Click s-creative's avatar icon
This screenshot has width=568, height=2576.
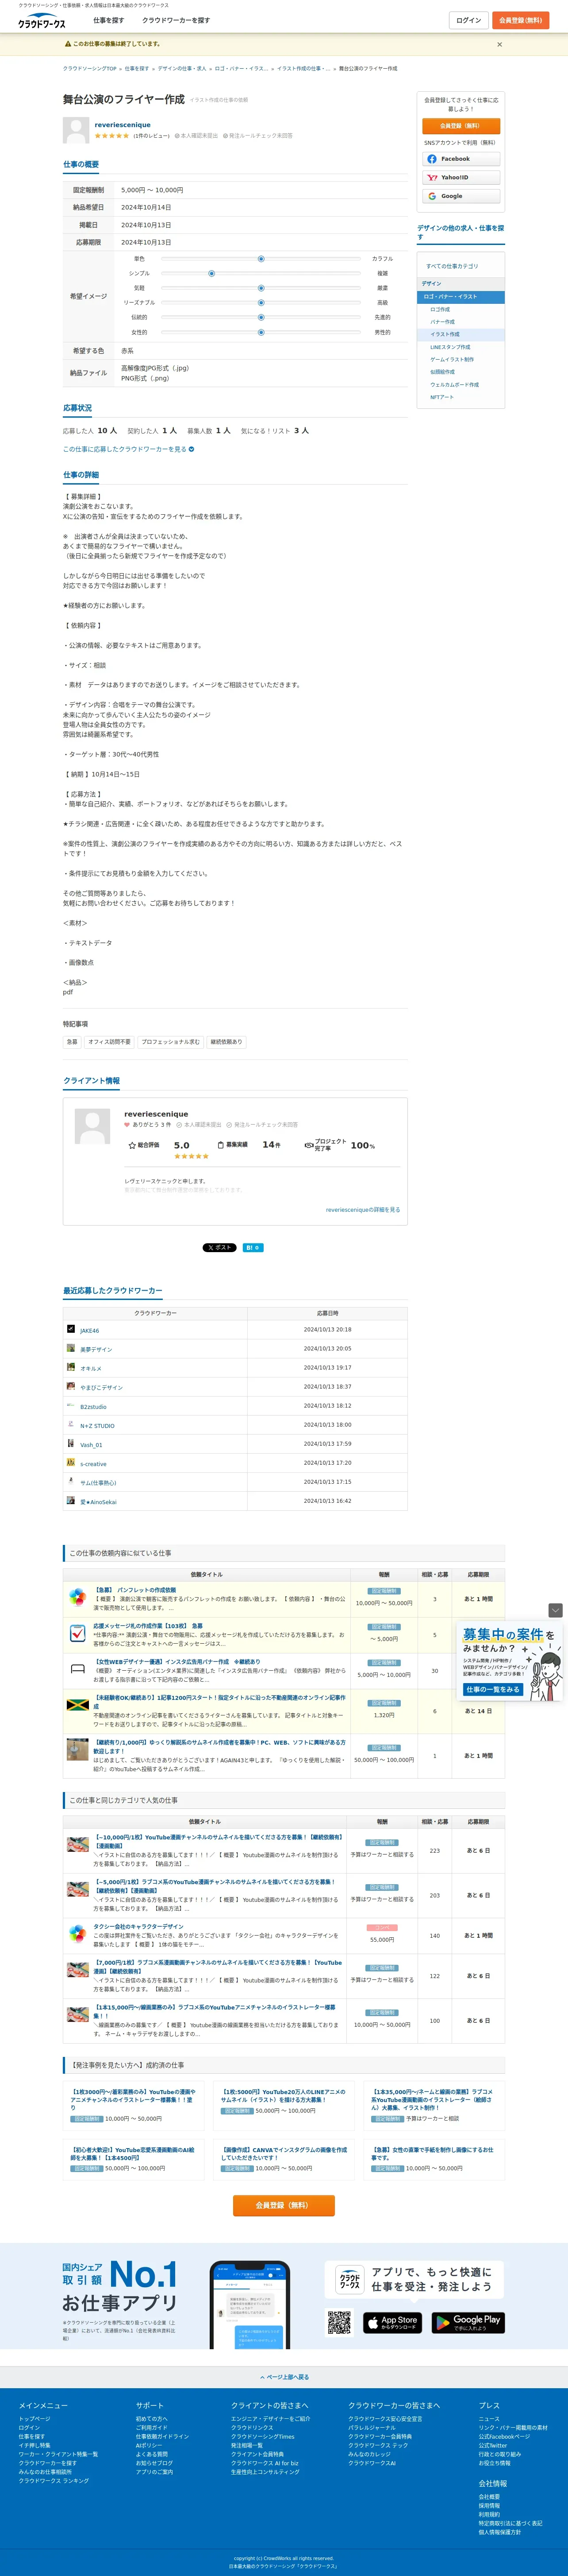pyautogui.click(x=71, y=1462)
